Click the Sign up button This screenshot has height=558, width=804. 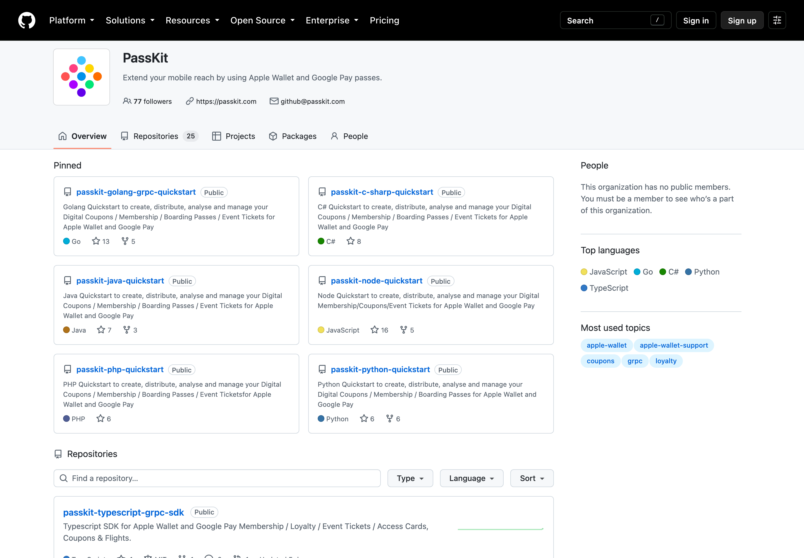(742, 20)
